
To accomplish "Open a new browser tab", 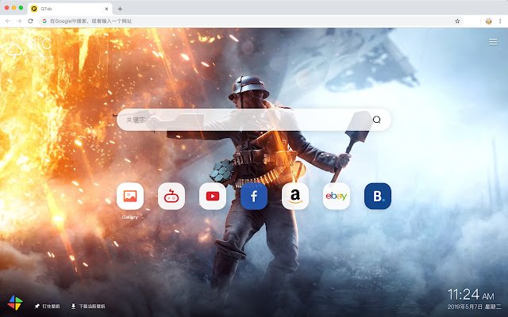I will pyautogui.click(x=120, y=9).
